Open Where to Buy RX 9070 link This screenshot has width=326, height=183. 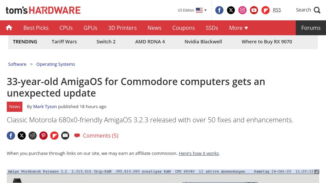pos(267,42)
